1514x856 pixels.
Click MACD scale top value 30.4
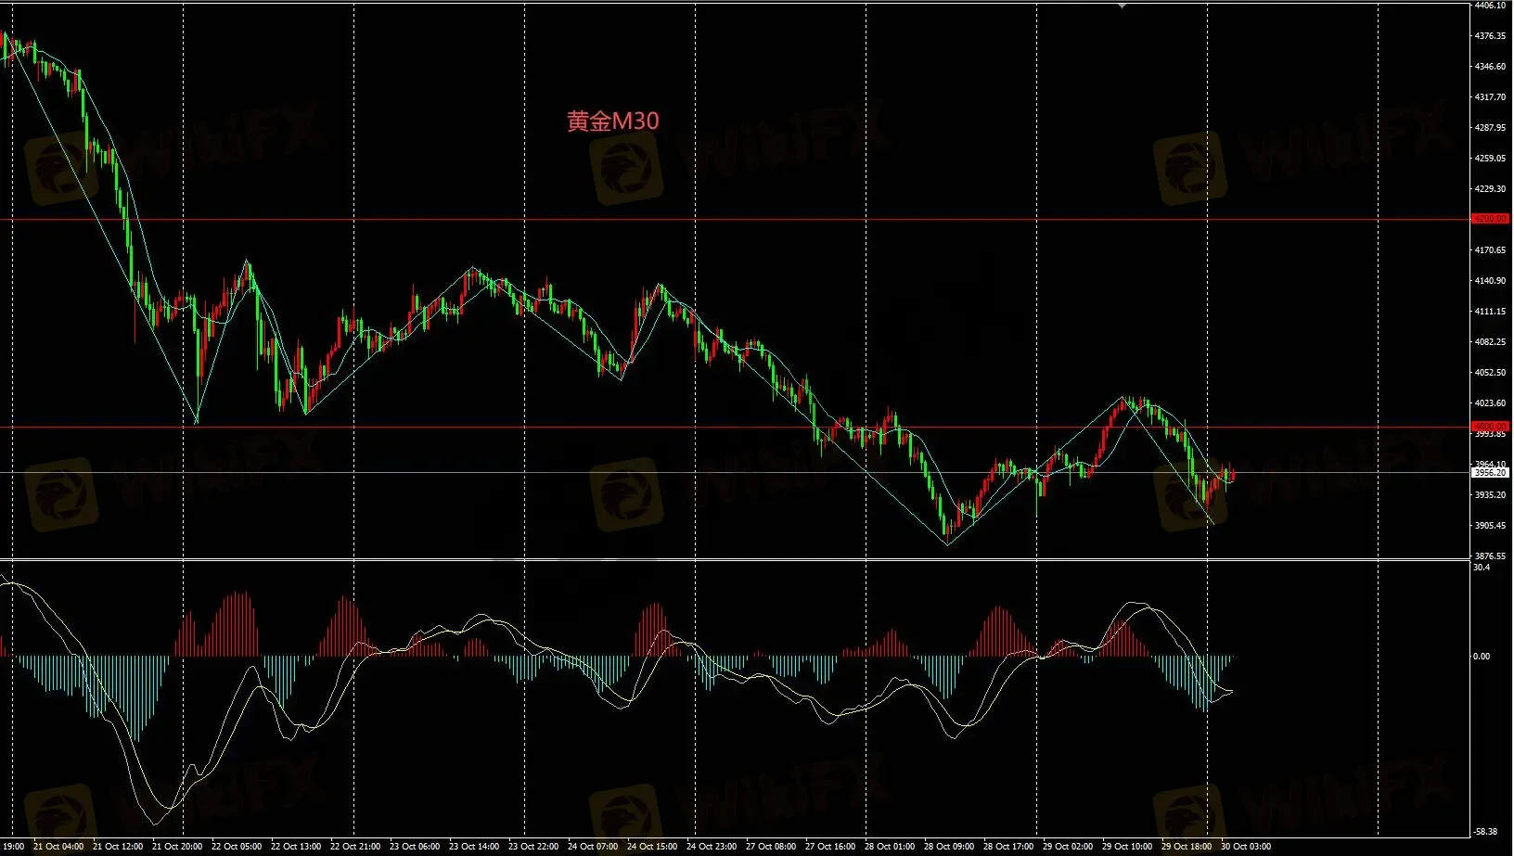[x=1482, y=568]
